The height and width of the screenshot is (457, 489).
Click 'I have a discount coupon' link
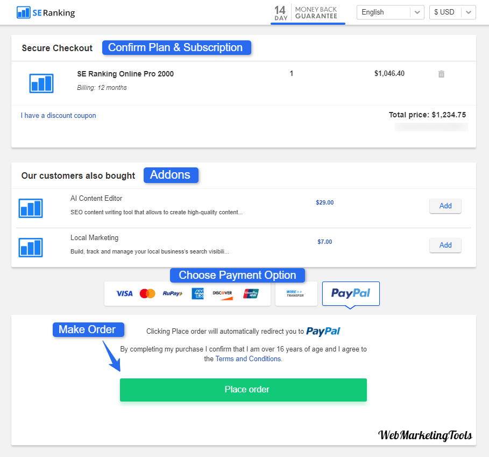[58, 115]
